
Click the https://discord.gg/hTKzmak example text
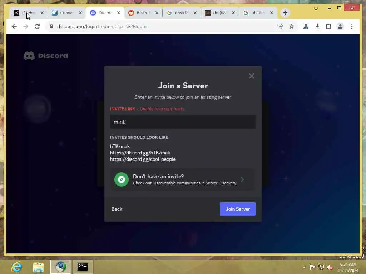pyautogui.click(x=140, y=153)
